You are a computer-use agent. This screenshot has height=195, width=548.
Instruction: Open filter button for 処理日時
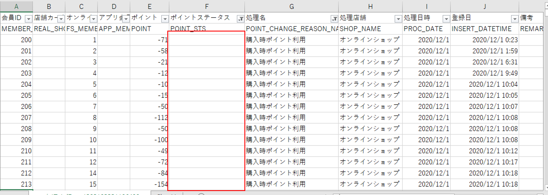(x=446, y=19)
